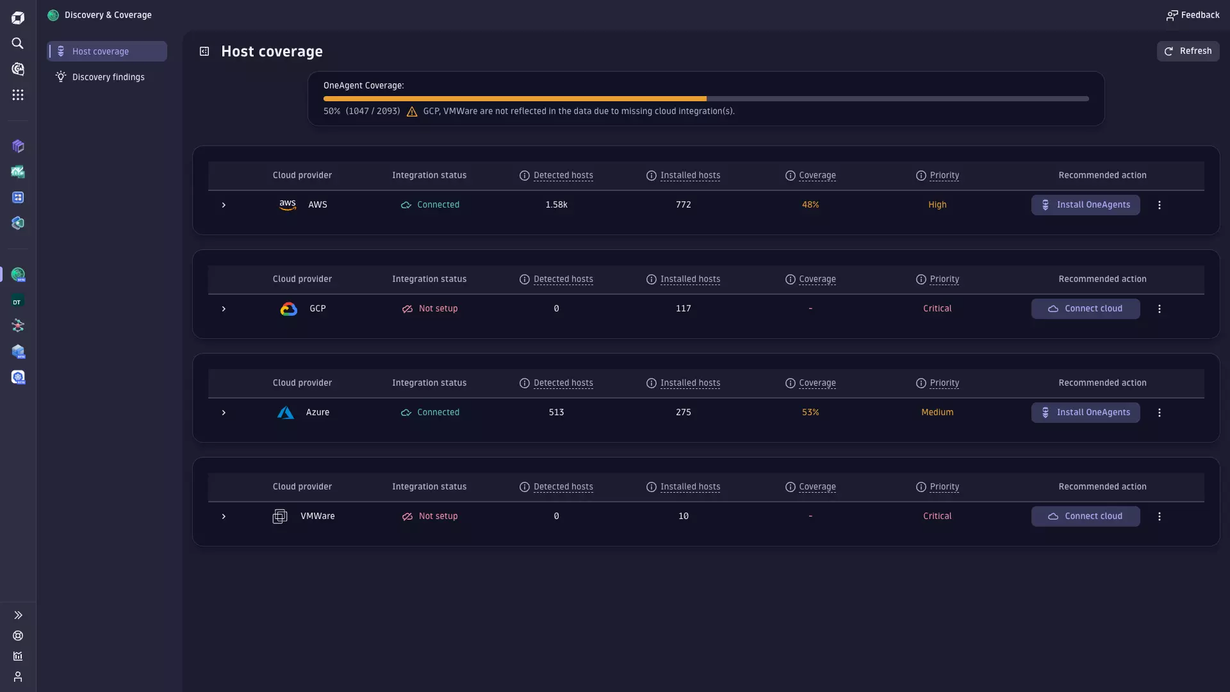Click the OneAgent Coverage progress bar
This screenshot has height=692, width=1230.
(705, 99)
